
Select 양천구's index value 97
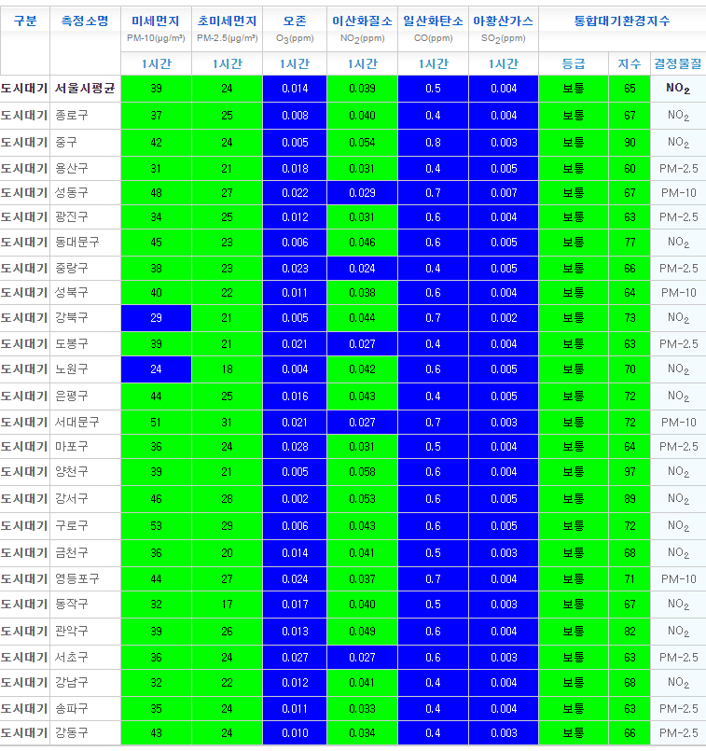tap(630, 472)
